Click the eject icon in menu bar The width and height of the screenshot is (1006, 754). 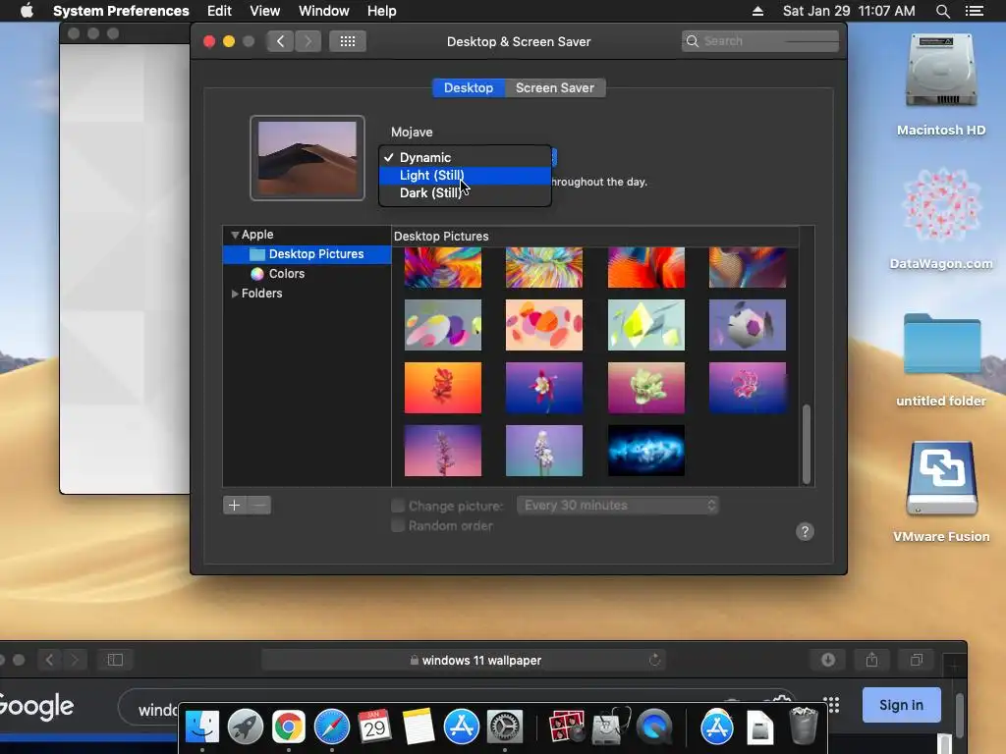click(757, 11)
